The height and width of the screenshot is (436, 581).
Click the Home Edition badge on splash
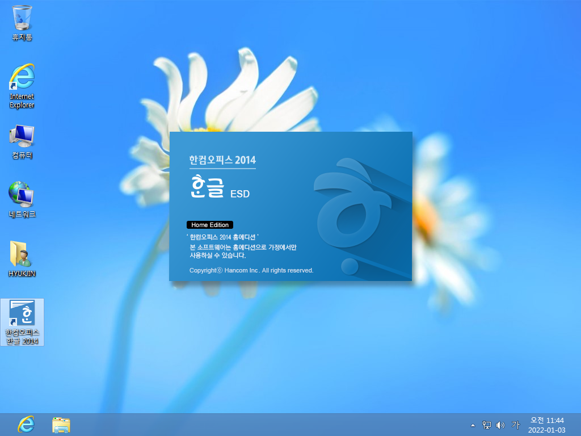pos(210,225)
